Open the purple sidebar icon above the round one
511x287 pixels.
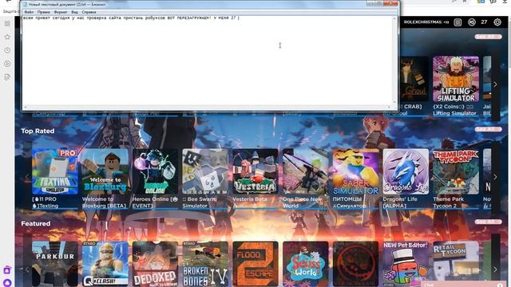[x=7, y=270]
